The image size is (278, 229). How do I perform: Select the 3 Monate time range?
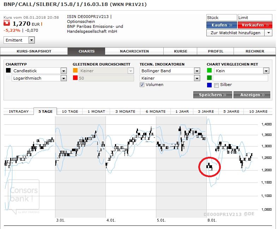pos(125,111)
